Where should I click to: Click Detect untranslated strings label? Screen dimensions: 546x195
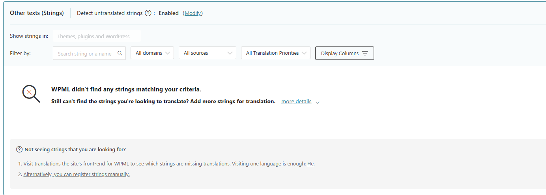(110, 13)
